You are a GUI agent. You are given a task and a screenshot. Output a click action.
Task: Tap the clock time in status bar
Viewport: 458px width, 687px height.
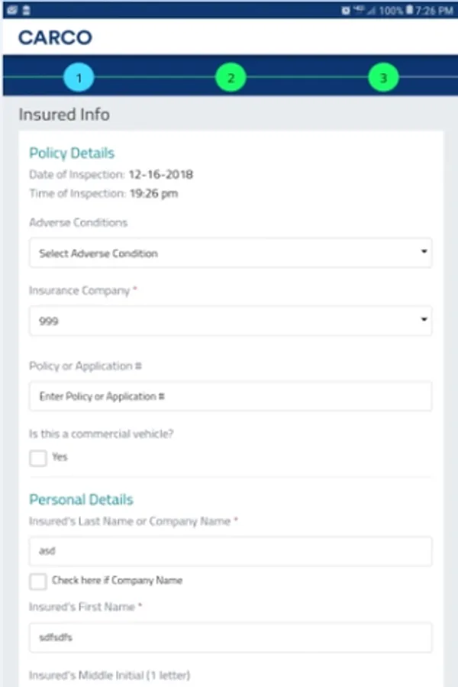tap(436, 9)
